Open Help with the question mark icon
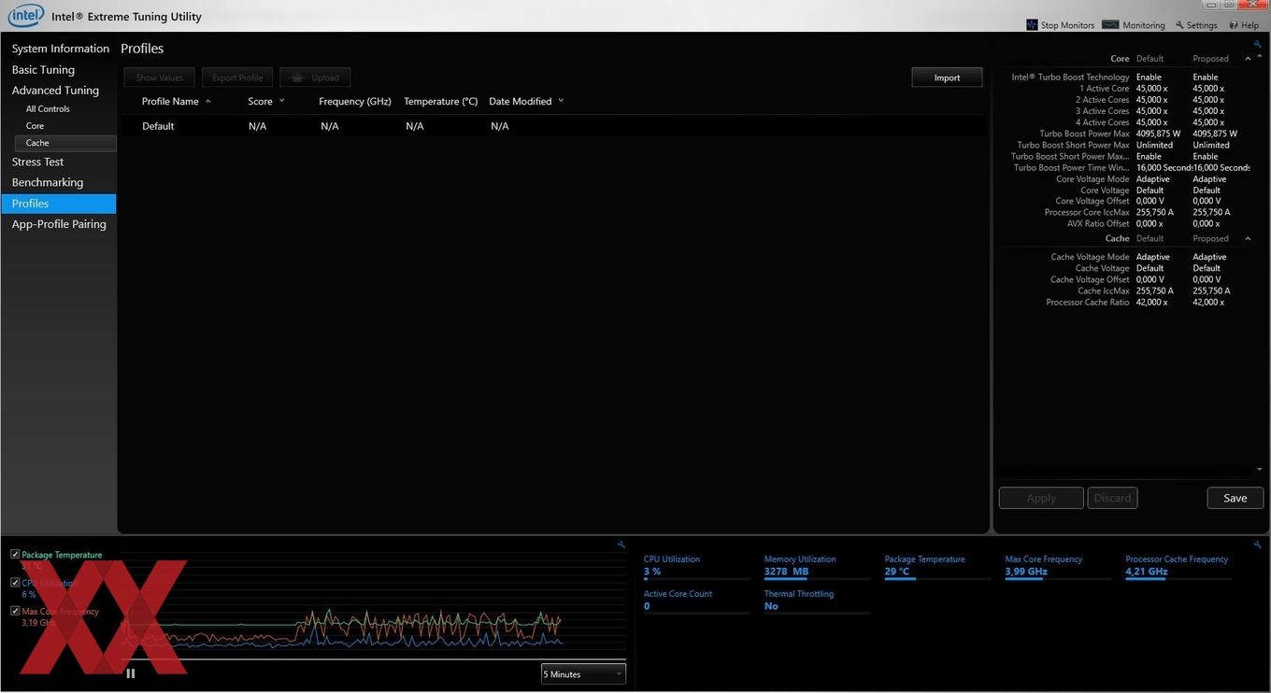This screenshot has width=1271, height=693. [1244, 25]
